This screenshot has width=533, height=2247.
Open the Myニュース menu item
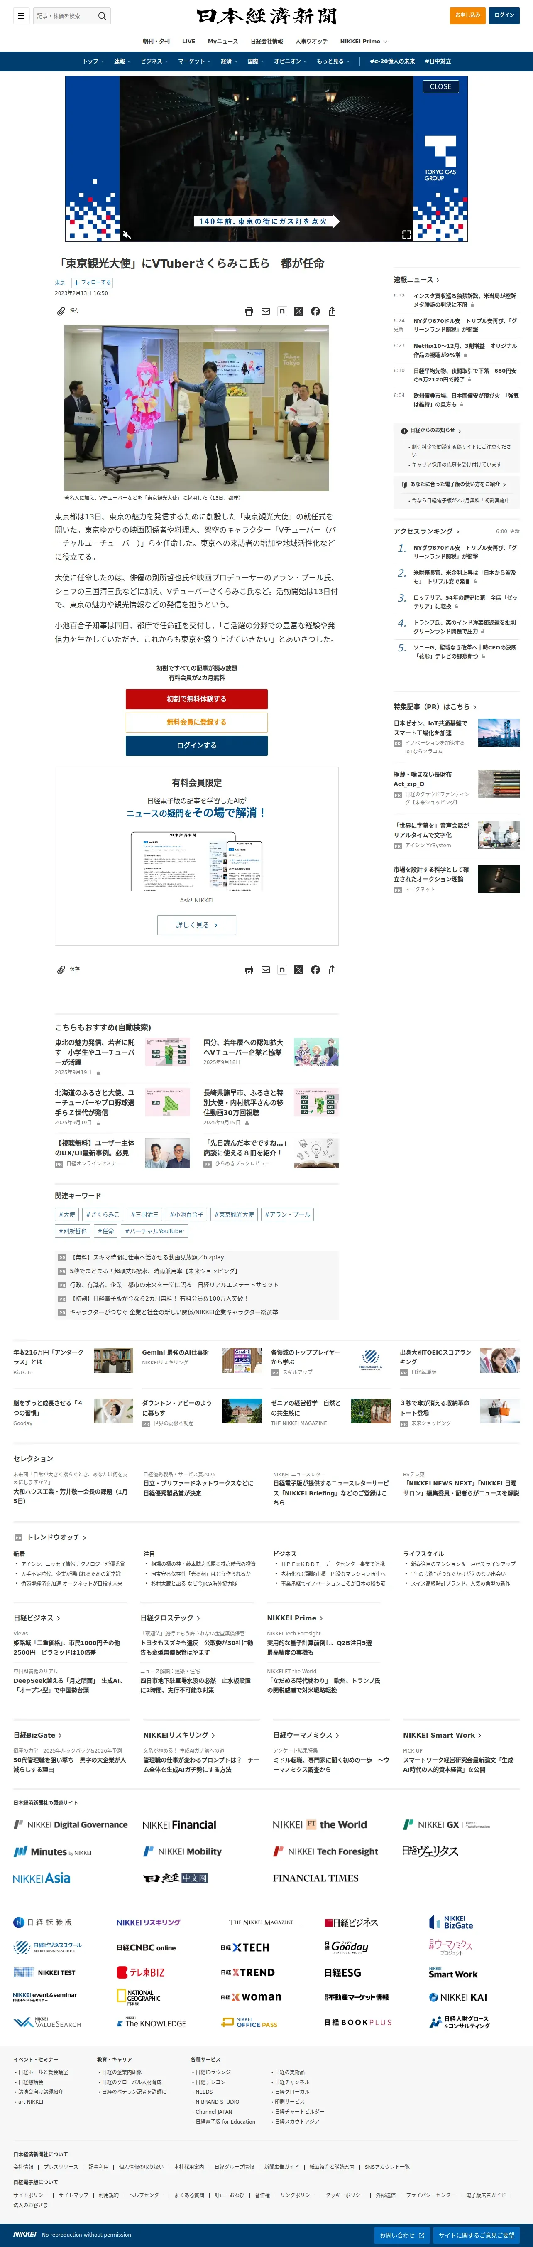point(223,41)
